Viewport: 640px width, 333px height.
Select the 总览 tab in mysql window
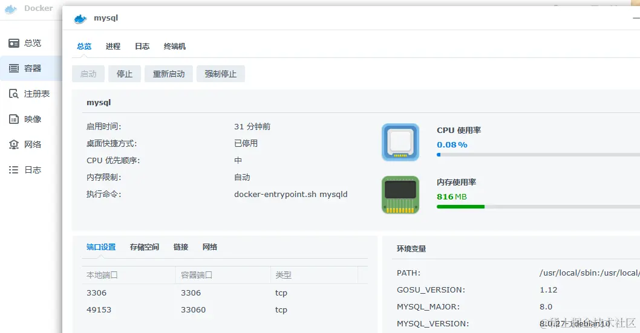[84, 46]
